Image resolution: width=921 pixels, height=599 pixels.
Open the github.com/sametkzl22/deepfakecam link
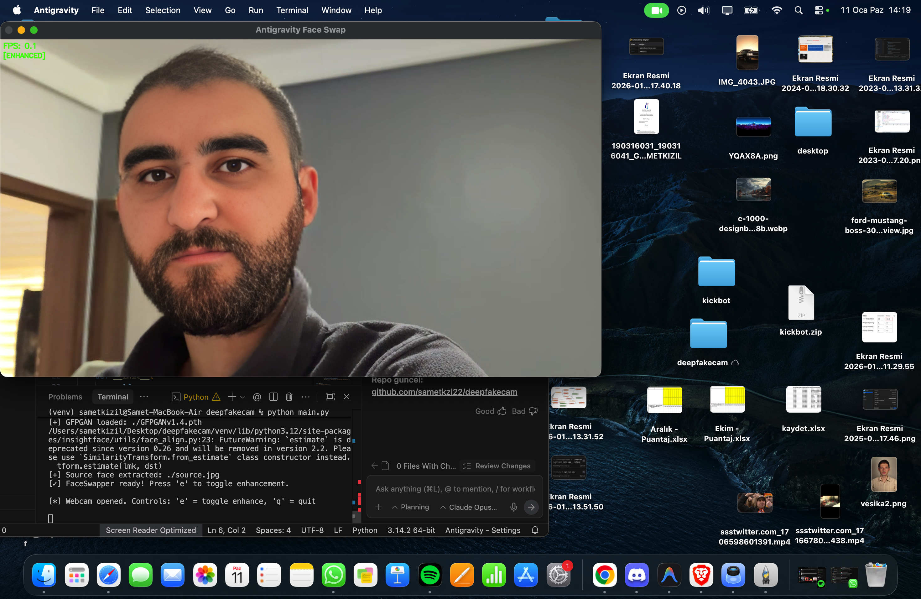tap(444, 392)
